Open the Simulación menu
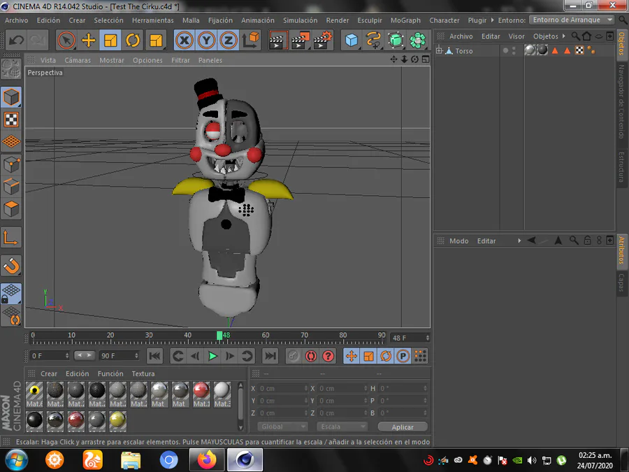Viewport: 629px width, 472px height. [300, 20]
